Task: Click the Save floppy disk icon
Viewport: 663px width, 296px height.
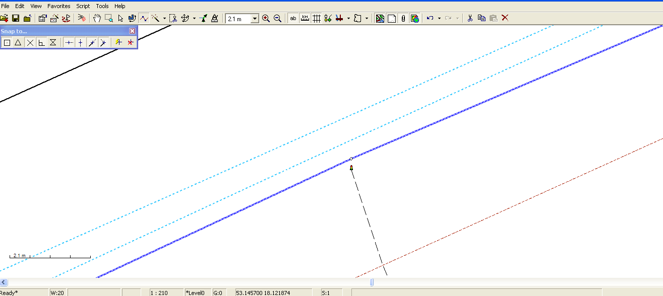Action: [16, 18]
